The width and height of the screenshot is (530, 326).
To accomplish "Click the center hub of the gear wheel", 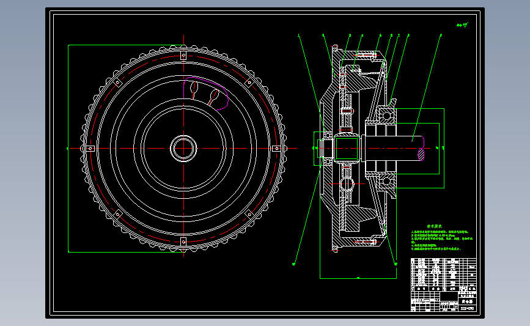I will click(x=183, y=149).
